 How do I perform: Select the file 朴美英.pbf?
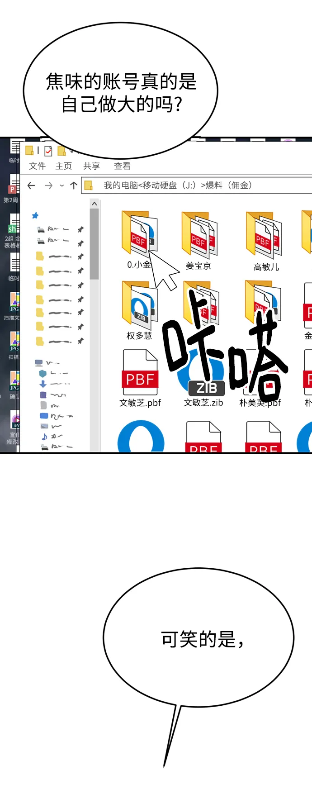click(x=260, y=378)
